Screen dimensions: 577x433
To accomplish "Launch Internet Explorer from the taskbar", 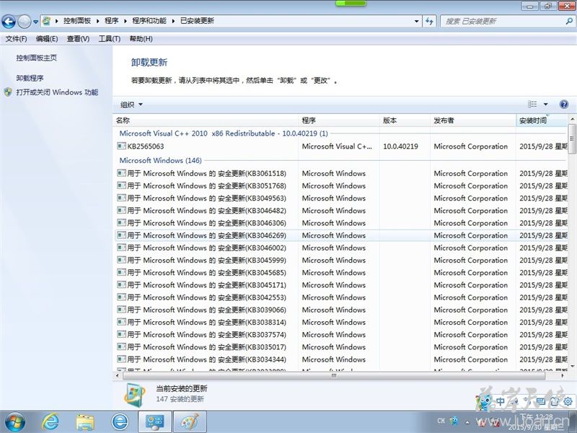I will 50,422.
